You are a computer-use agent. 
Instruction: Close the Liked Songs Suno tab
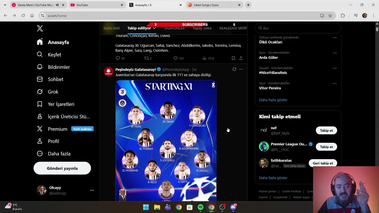click(x=239, y=5)
